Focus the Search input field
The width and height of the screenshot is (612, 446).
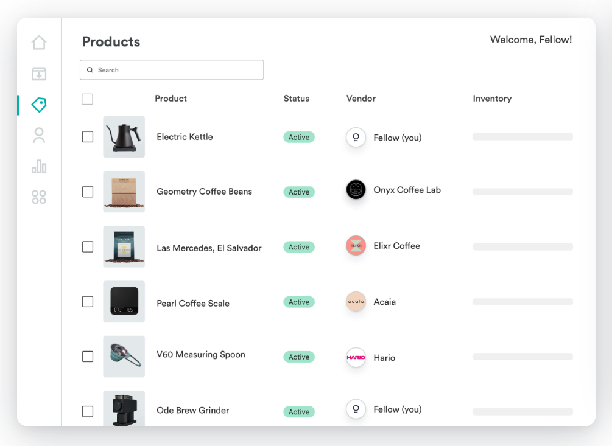click(x=172, y=70)
